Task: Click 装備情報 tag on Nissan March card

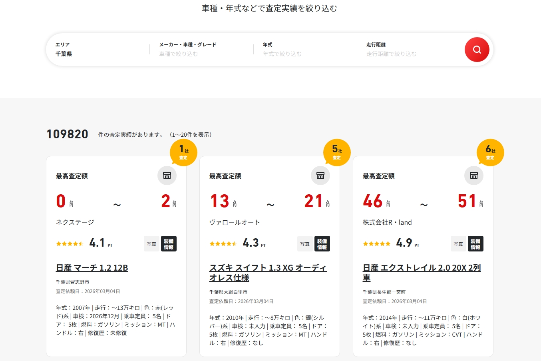Action: (169, 244)
